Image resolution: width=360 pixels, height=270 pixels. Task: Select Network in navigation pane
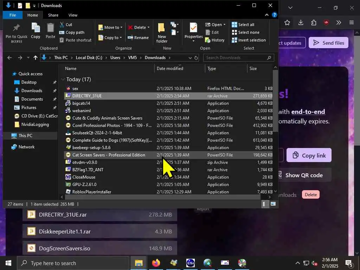pos(26,147)
